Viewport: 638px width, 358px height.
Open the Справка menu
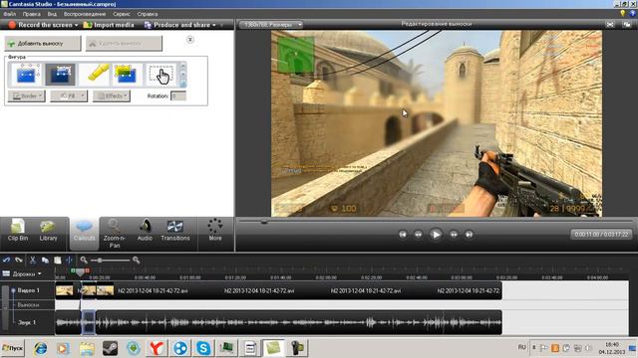(148, 14)
